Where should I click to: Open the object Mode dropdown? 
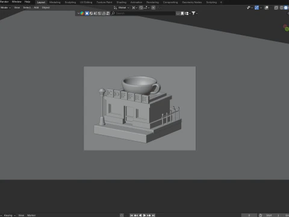coord(5,8)
